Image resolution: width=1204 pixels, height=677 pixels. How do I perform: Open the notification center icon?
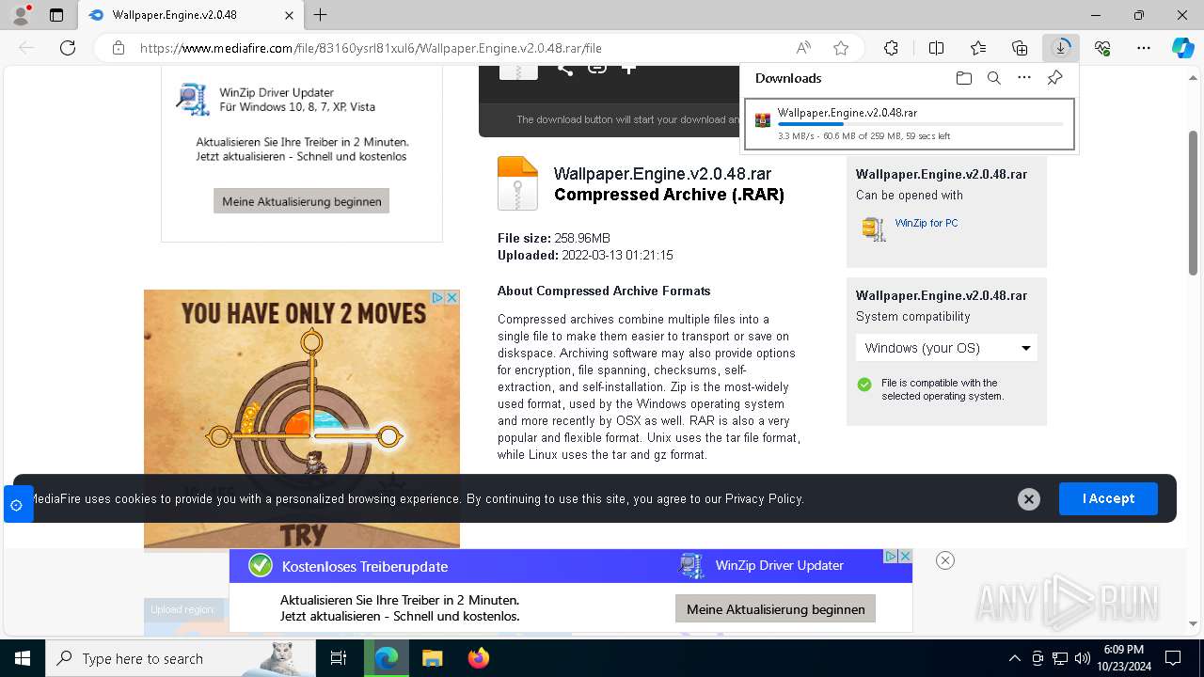point(1173,658)
